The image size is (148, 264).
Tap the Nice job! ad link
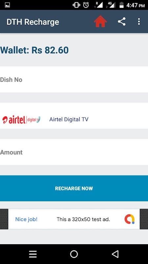coord(26,219)
